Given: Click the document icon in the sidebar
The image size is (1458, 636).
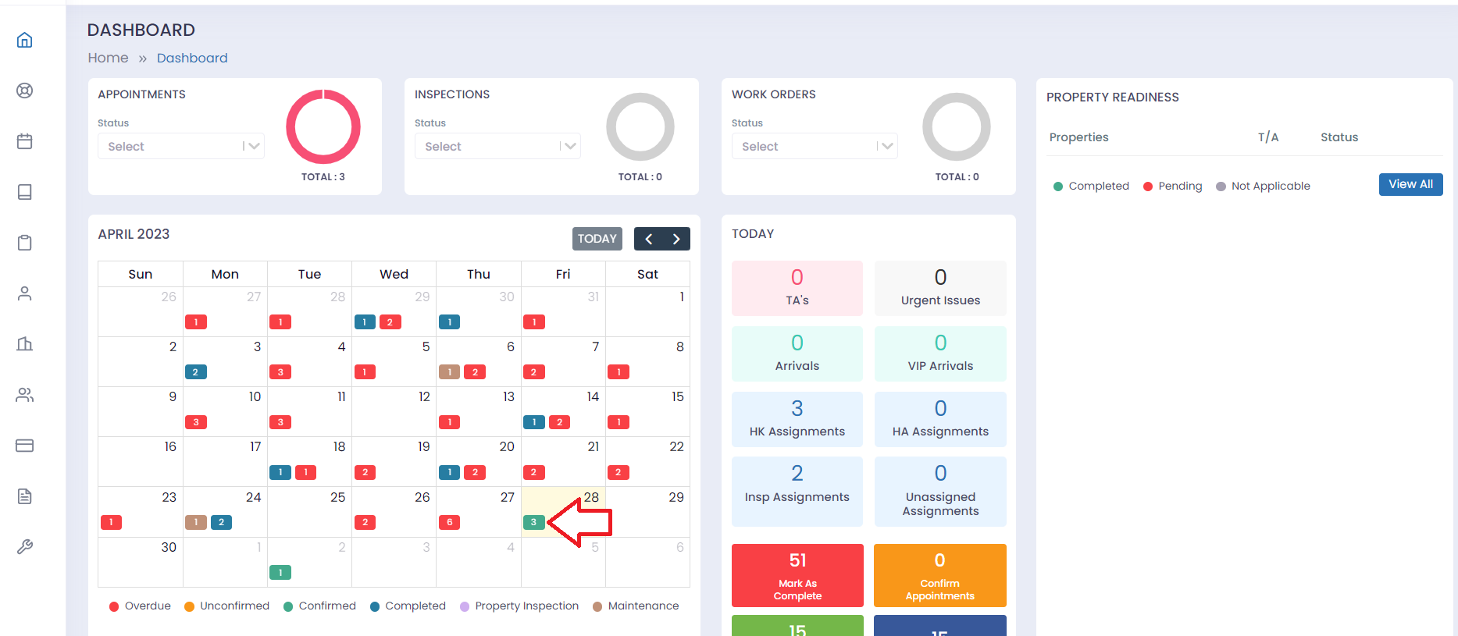Looking at the screenshot, I should [x=25, y=496].
